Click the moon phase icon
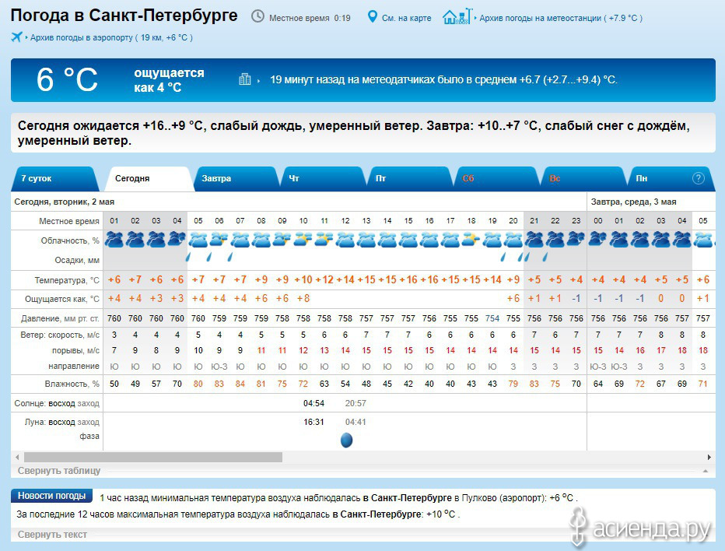Screen dimensions: 725x551 coord(346,440)
